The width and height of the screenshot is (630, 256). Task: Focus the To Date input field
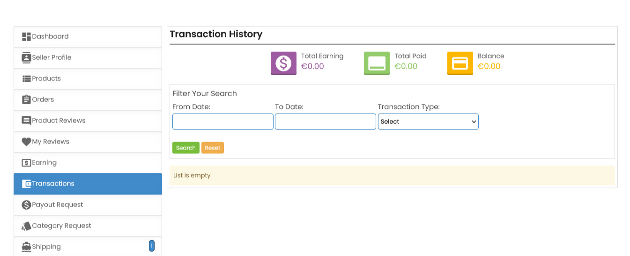(325, 121)
